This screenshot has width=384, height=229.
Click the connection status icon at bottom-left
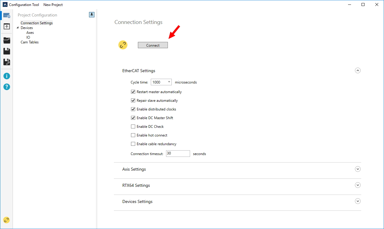6,220
